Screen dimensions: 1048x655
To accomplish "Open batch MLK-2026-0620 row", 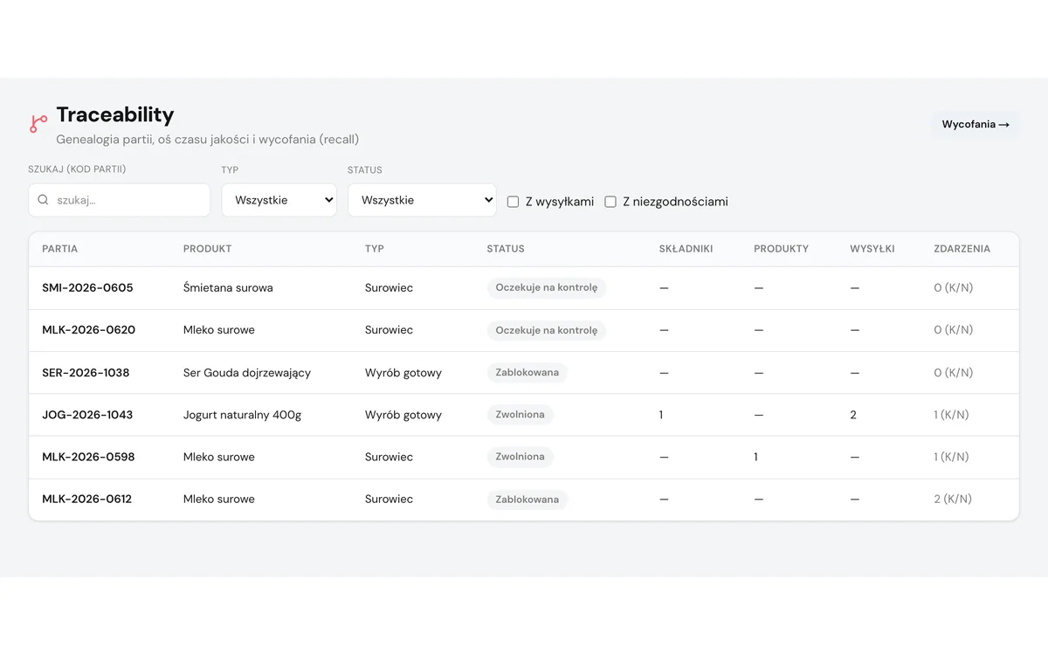I will click(x=524, y=330).
